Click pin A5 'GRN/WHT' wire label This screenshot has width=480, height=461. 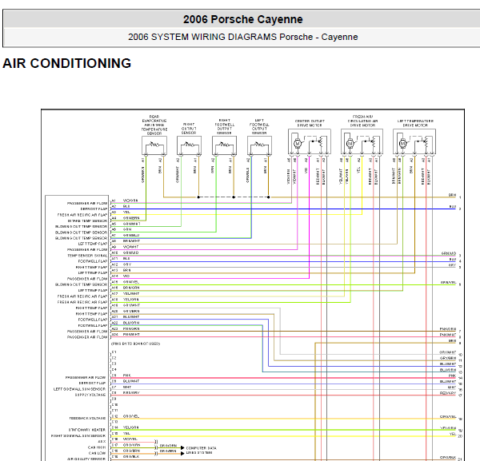pos(132,224)
